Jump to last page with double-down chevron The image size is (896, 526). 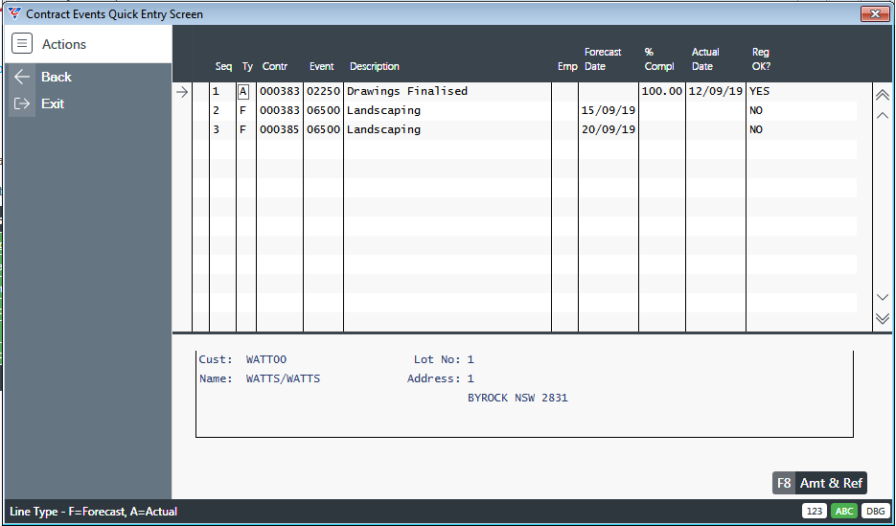pos(883,318)
